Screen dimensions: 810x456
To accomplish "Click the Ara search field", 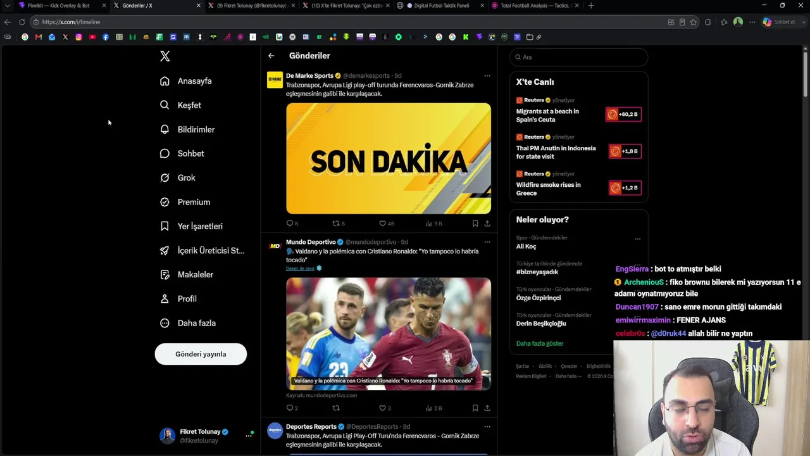I will click(x=579, y=57).
